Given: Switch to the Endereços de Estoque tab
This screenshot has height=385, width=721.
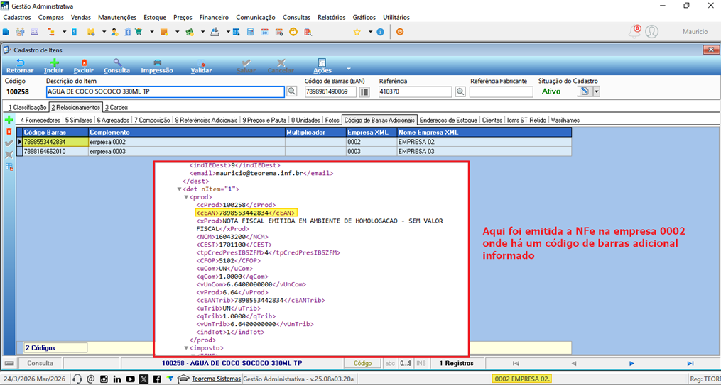Looking at the screenshot, I should [x=448, y=121].
